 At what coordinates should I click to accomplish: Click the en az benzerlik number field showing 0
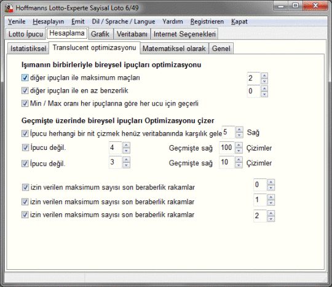254,91
